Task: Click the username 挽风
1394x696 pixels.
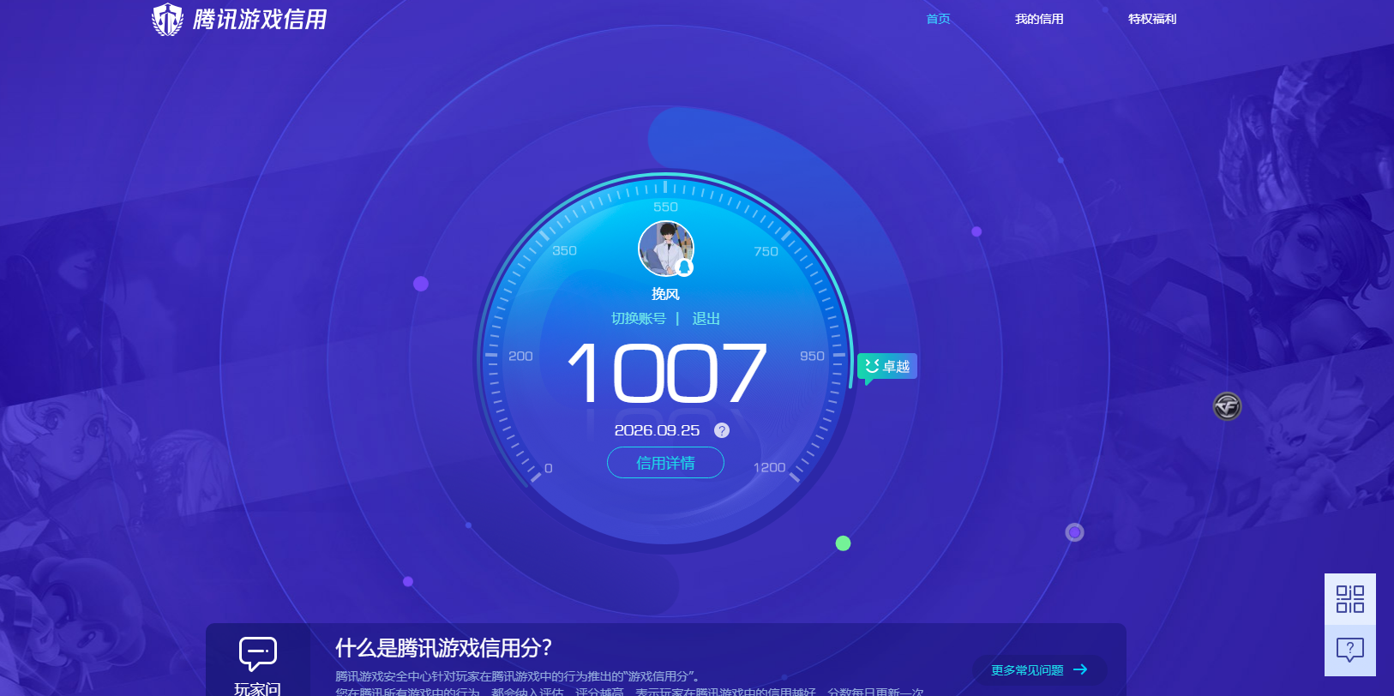Action: coord(665,294)
